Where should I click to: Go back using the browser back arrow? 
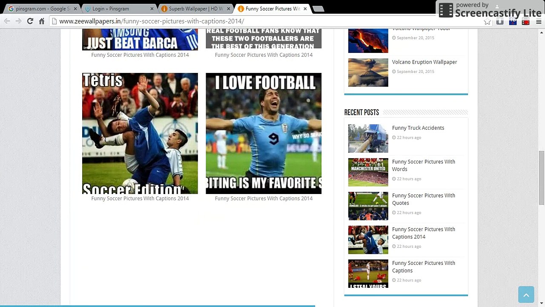pyautogui.click(x=7, y=21)
